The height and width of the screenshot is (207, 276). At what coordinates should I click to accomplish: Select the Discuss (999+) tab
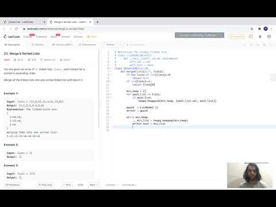pos(63,45)
